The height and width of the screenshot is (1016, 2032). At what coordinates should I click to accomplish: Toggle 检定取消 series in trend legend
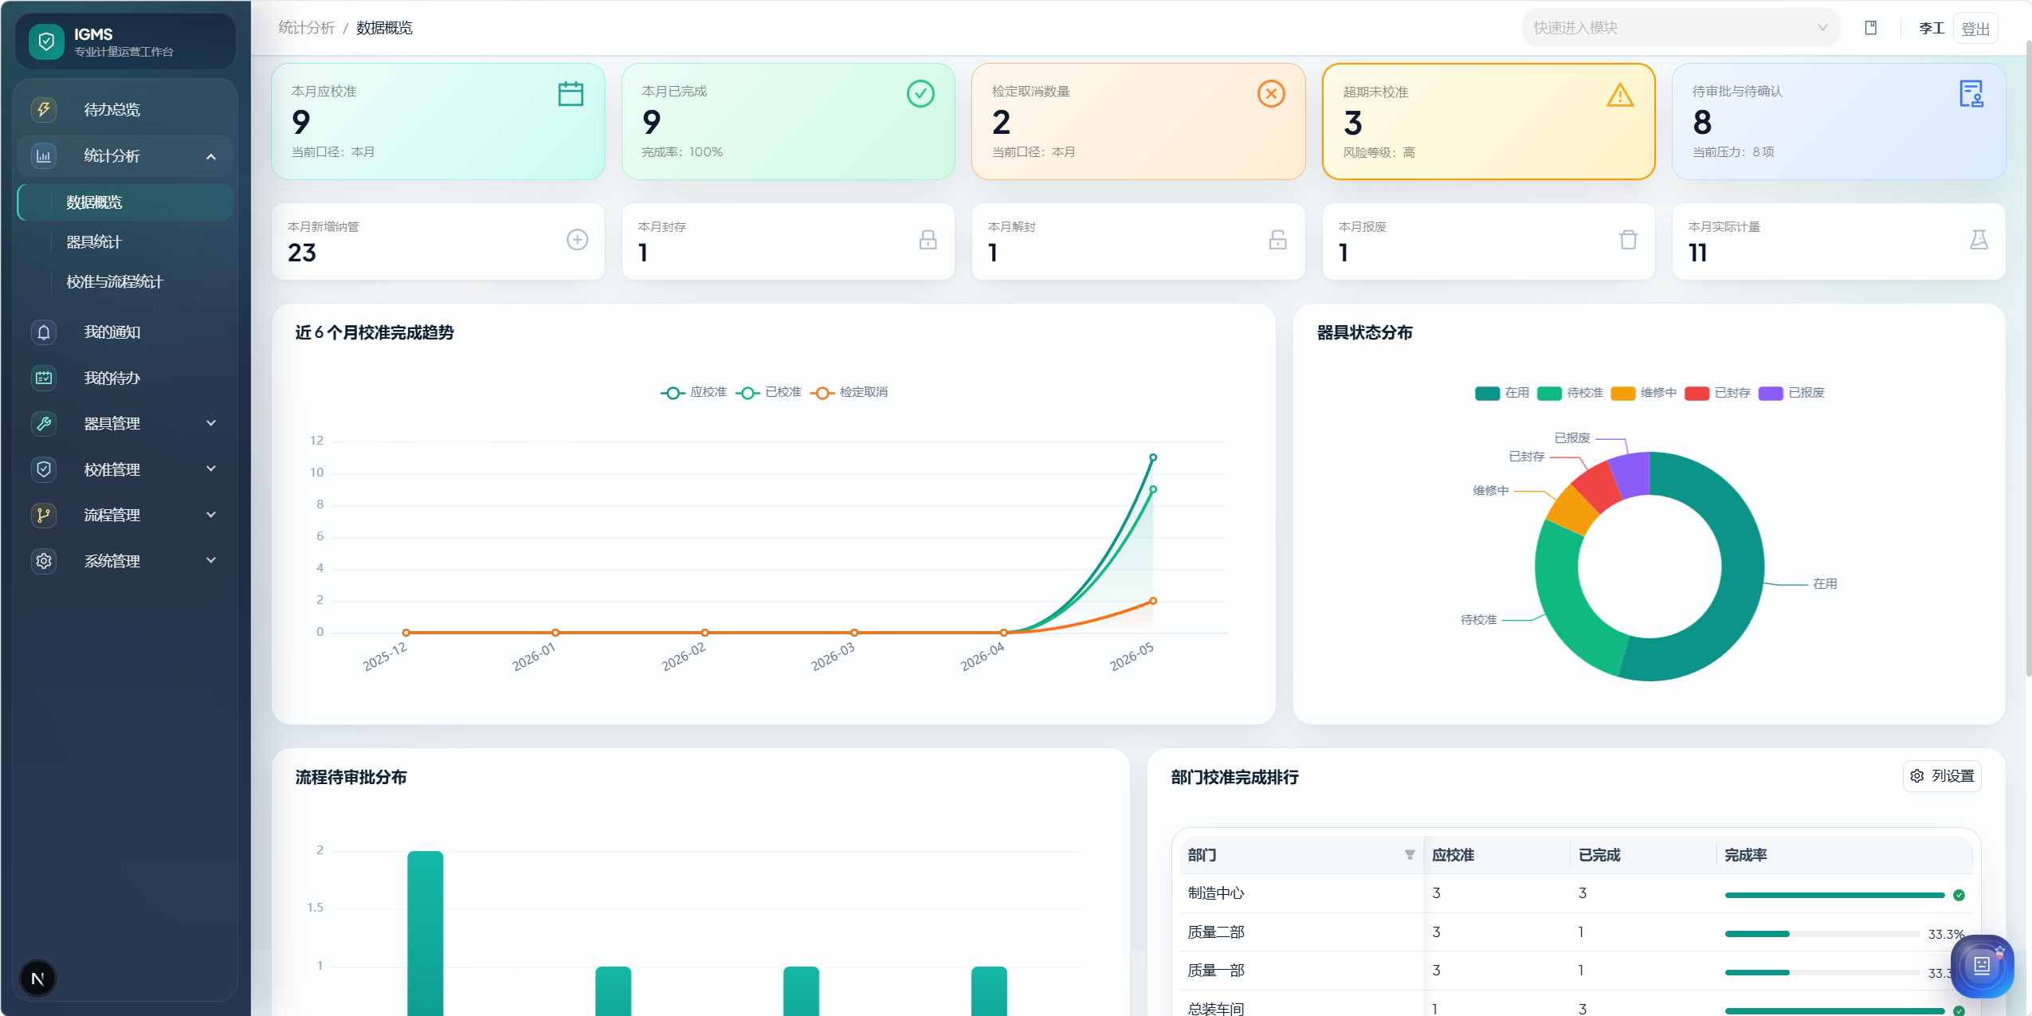point(849,393)
